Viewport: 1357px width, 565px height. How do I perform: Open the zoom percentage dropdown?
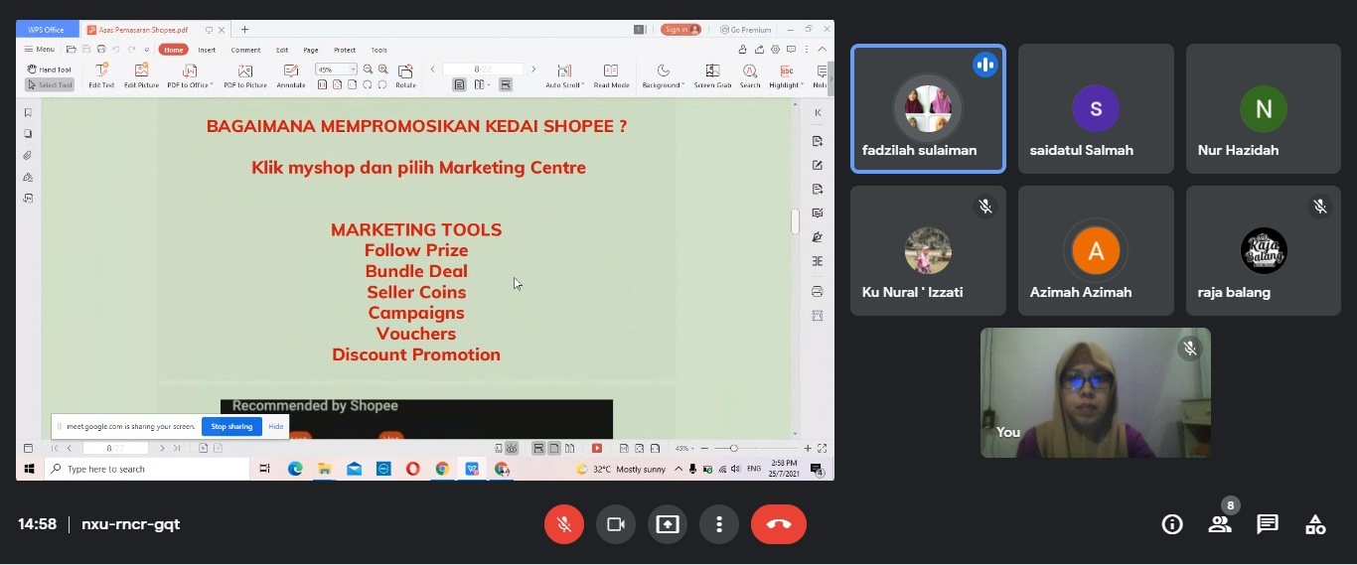pos(352,70)
